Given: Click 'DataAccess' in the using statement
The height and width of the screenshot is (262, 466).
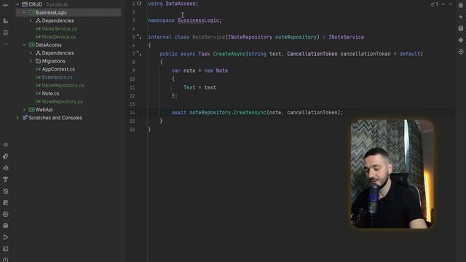Looking at the screenshot, I should pos(181,4).
